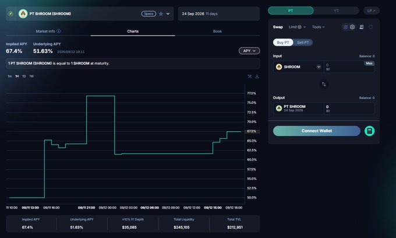Click the output amount field showing 0

coord(349,108)
